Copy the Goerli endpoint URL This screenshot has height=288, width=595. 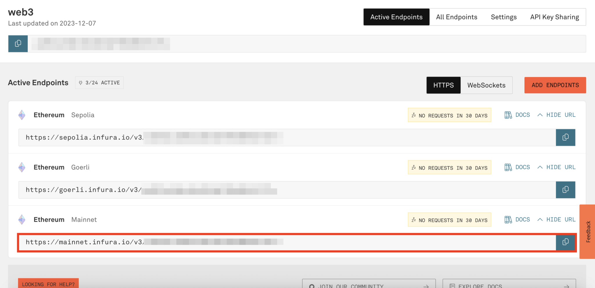pos(565,190)
